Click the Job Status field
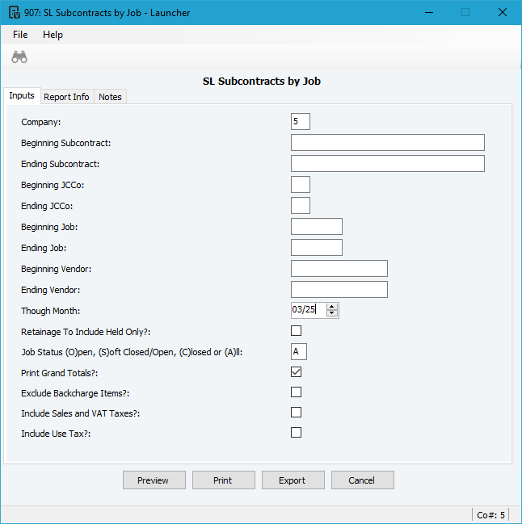Viewport: 522px width, 524px height. click(x=299, y=351)
